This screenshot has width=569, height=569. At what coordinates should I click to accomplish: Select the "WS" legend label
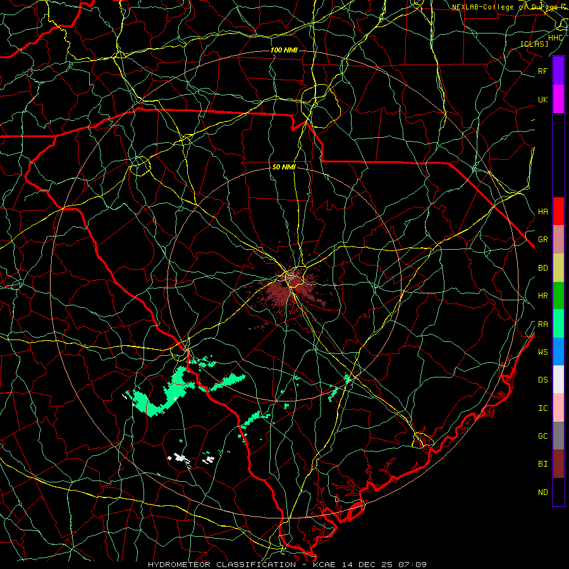coord(542,352)
